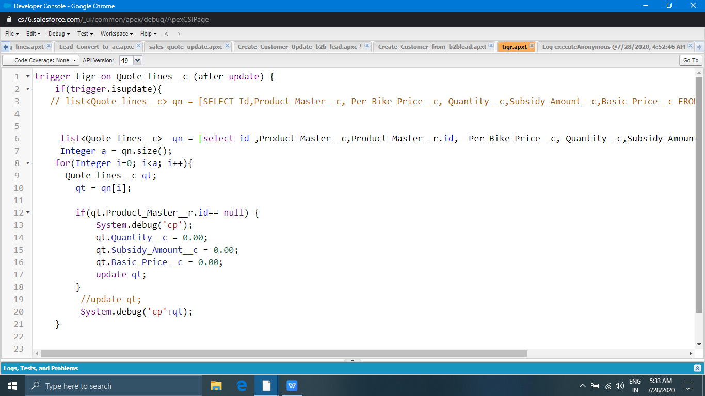
Task: Expand the Logs, Tests, and Problems panel
Action: 697,368
